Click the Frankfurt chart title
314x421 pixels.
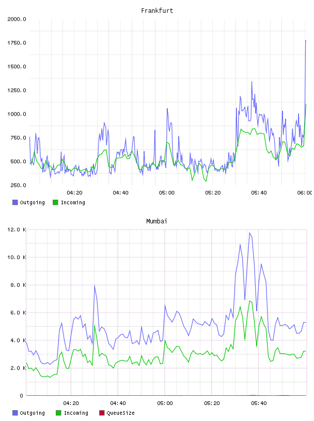[157, 11]
